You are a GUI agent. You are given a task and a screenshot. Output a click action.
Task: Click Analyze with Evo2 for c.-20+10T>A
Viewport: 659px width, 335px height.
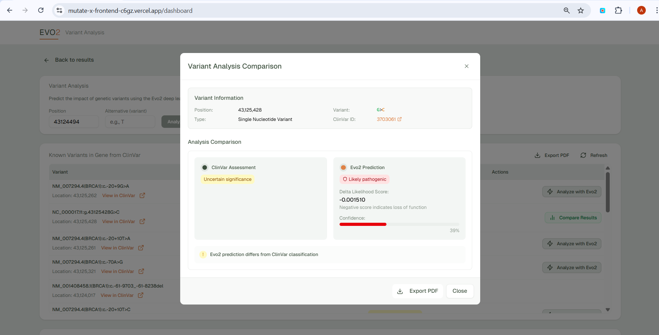pos(572,244)
